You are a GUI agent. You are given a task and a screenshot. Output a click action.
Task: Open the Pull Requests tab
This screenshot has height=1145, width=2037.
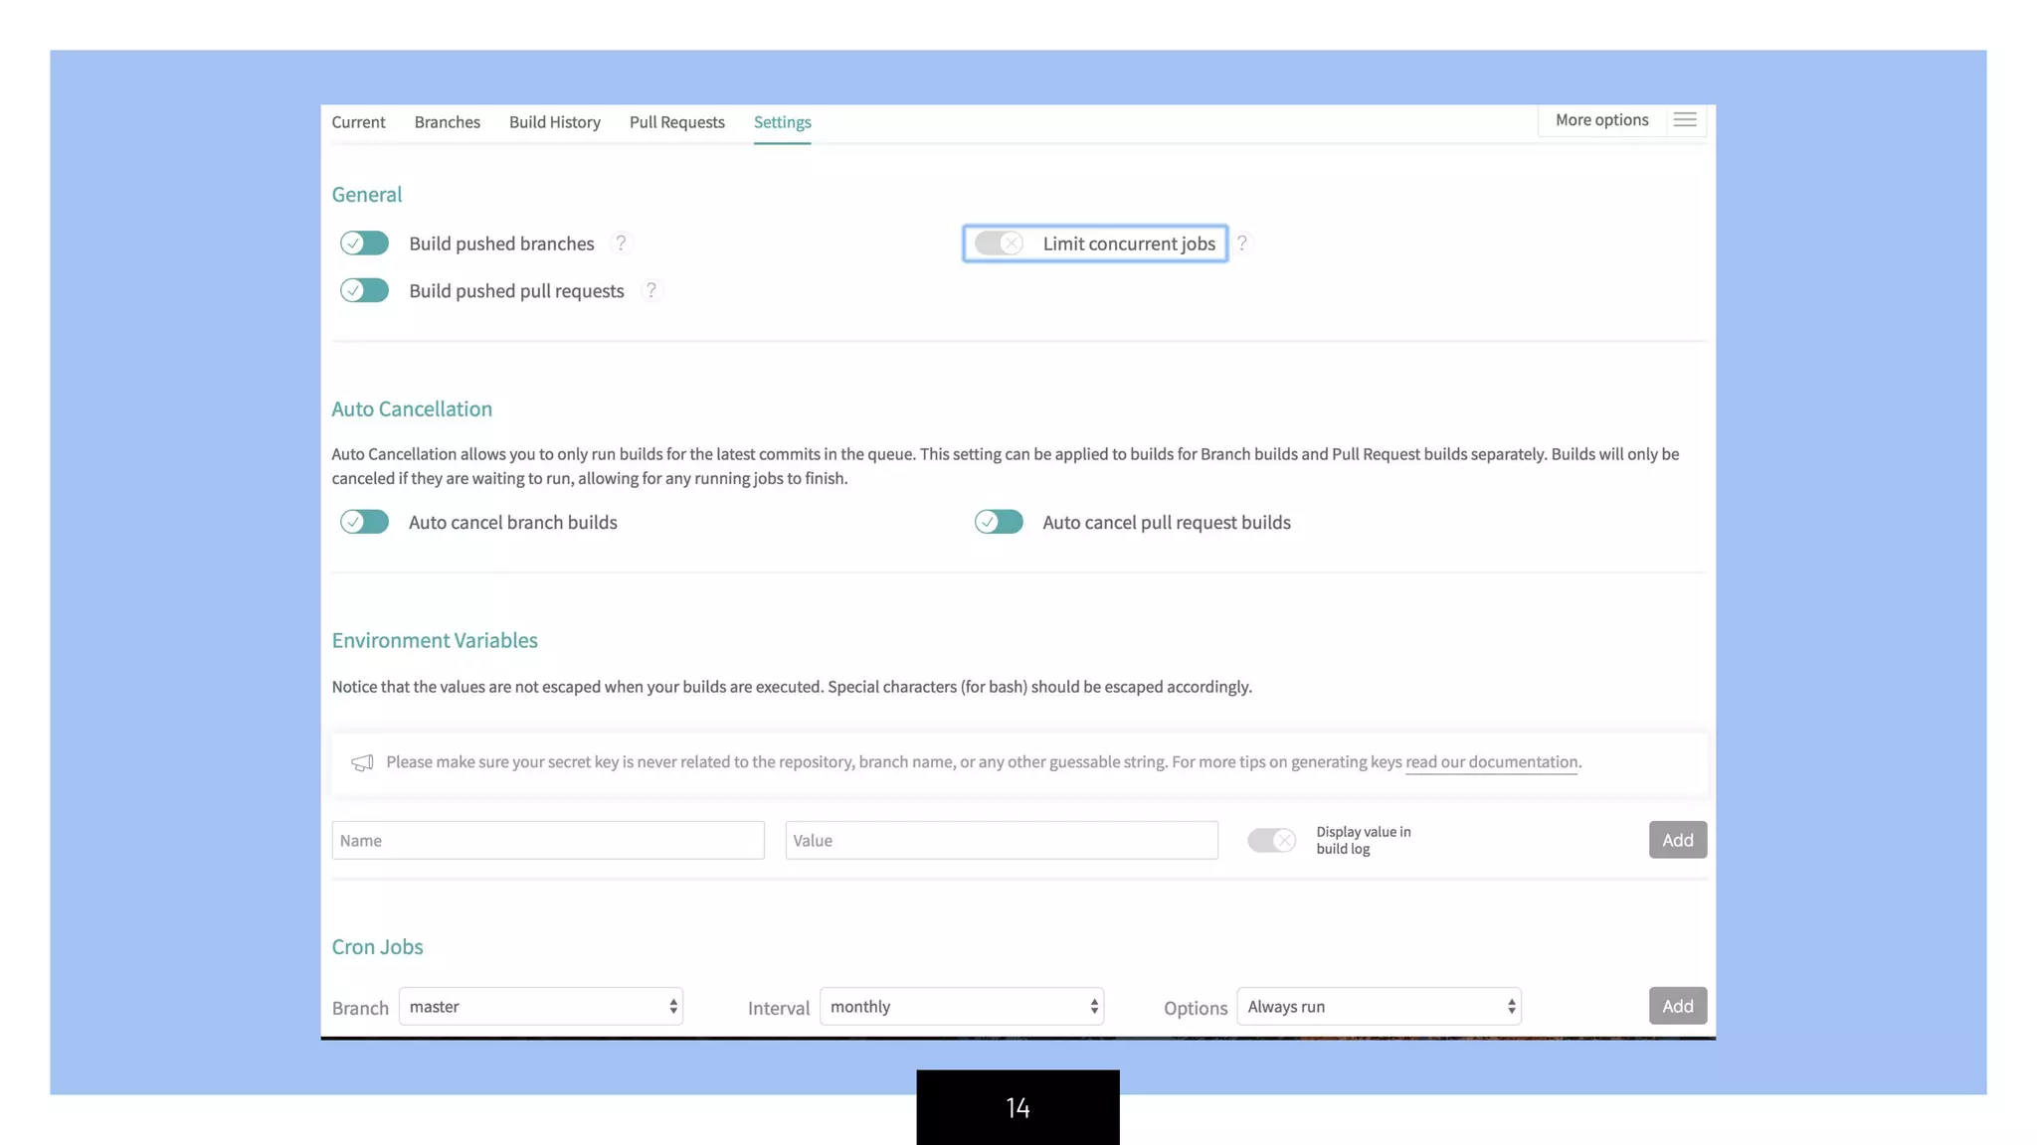pyautogui.click(x=676, y=122)
